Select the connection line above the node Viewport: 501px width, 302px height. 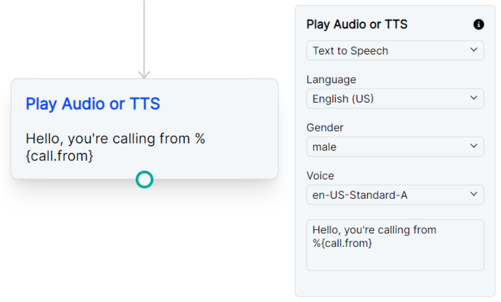tap(144, 32)
